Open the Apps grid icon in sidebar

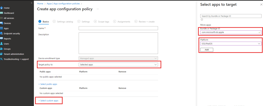click(x=2, y=28)
